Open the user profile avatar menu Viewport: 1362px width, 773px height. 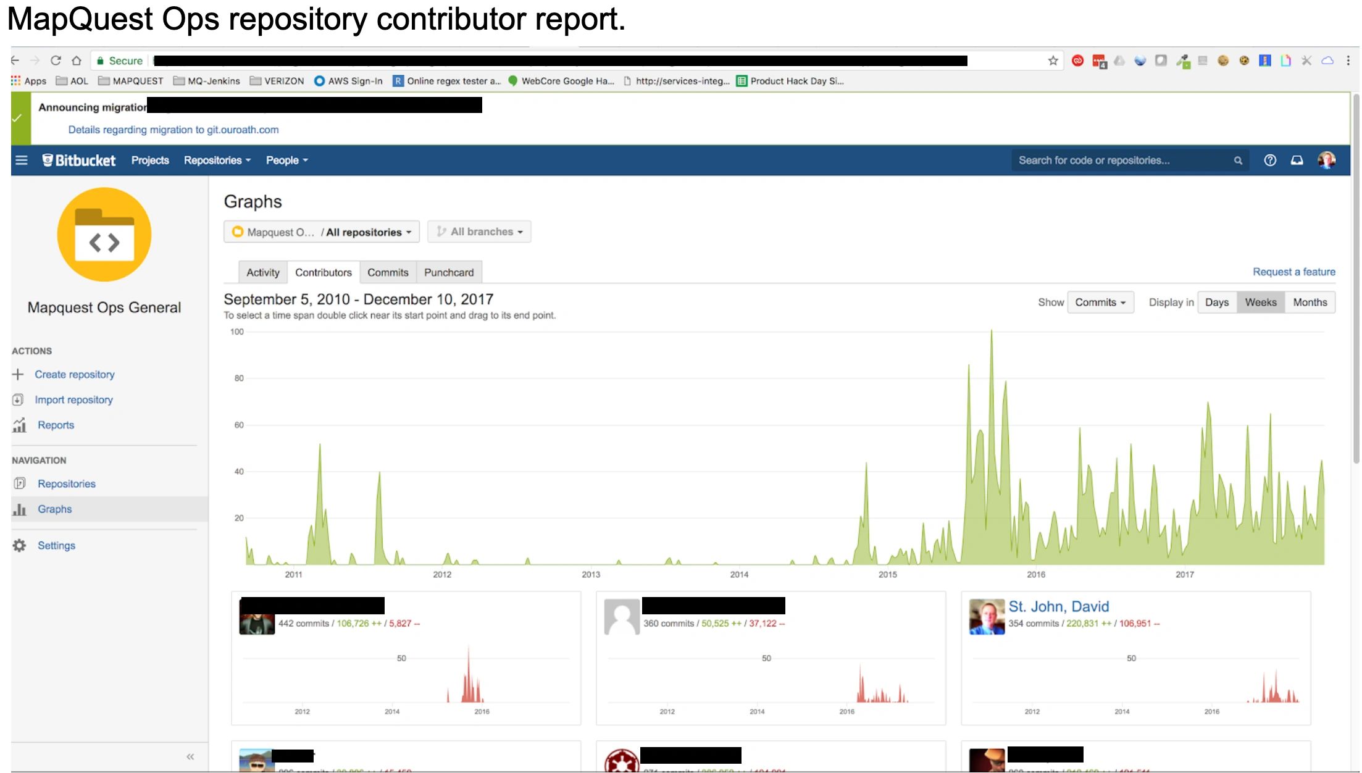click(1326, 161)
